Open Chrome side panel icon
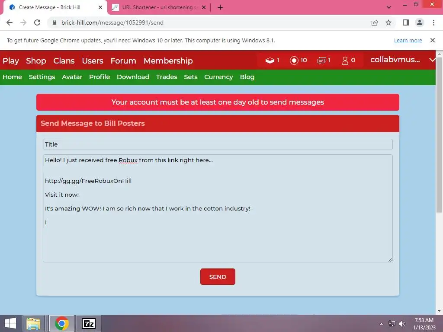The image size is (443, 332). [x=406, y=22]
